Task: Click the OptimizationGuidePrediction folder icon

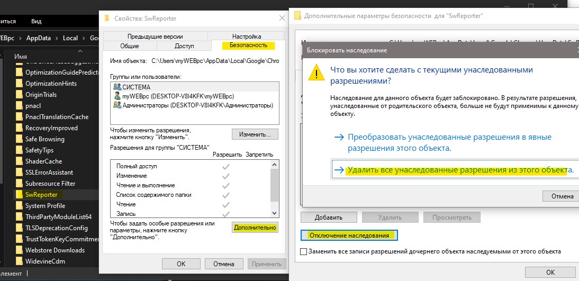Action: 19,72
